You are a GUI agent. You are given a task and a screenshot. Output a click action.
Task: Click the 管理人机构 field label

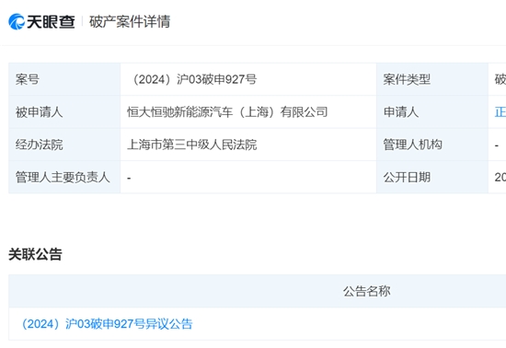412,145
